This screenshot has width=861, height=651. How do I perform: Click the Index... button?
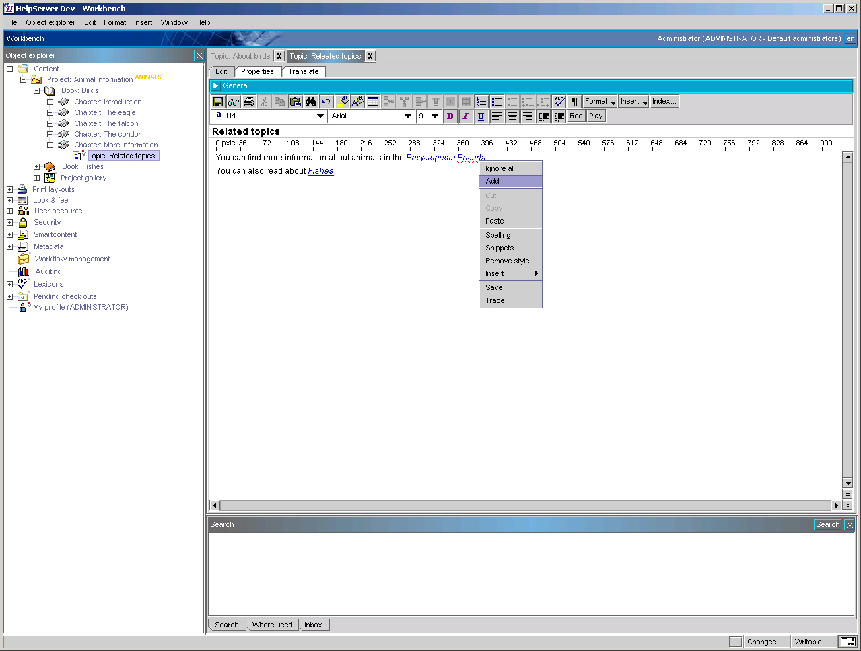[664, 102]
